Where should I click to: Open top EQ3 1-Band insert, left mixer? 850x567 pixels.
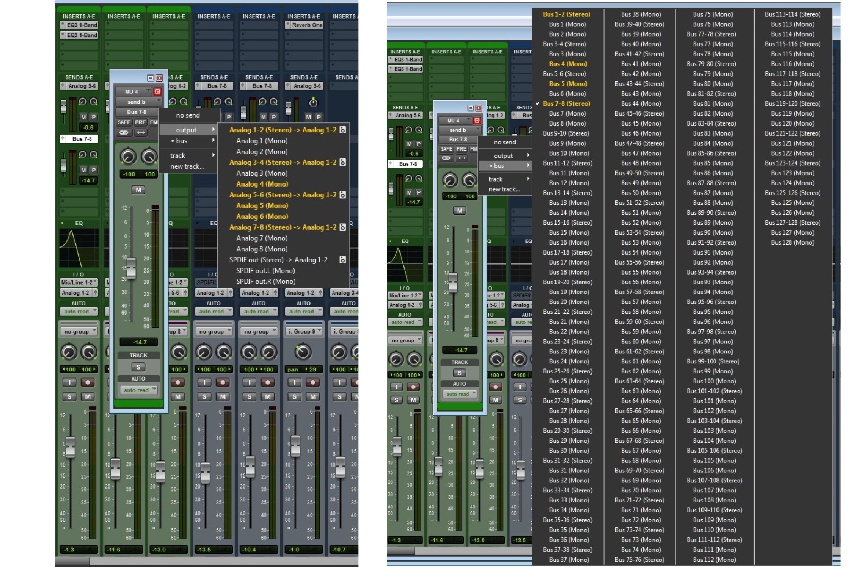tap(79, 25)
